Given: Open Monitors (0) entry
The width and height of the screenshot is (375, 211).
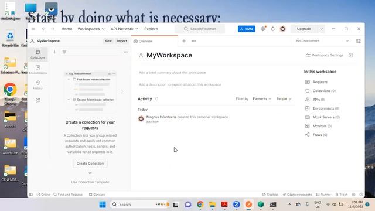Looking at the screenshot, I should tap(319, 126).
